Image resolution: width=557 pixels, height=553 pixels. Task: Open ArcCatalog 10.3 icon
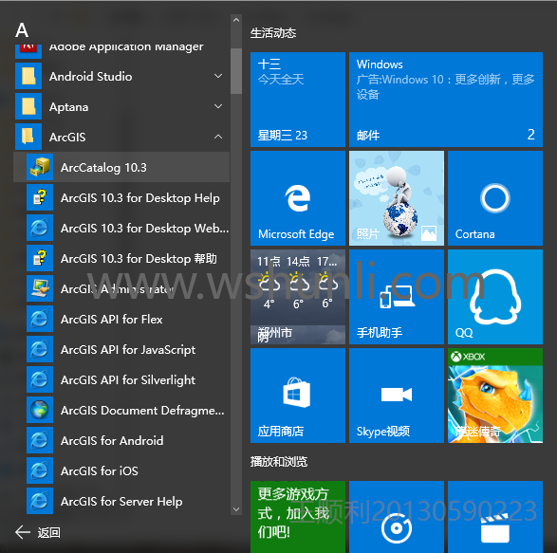click(x=40, y=167)
